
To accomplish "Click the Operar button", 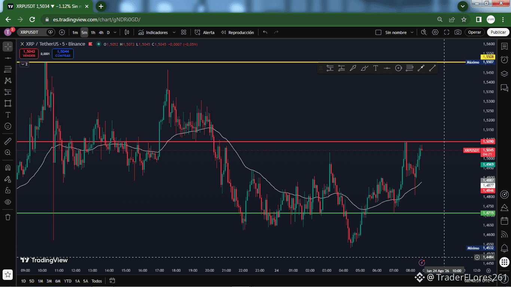I will click(475, 33).
